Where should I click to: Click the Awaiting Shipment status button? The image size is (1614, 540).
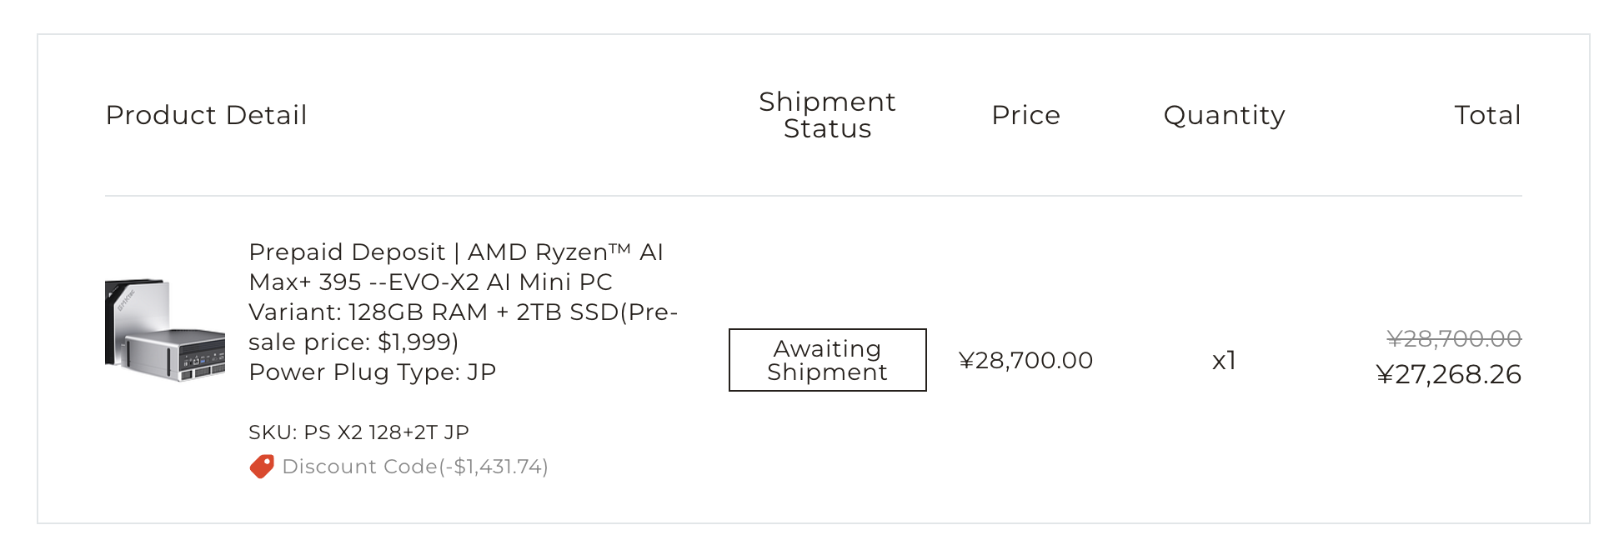pos(828,360)
